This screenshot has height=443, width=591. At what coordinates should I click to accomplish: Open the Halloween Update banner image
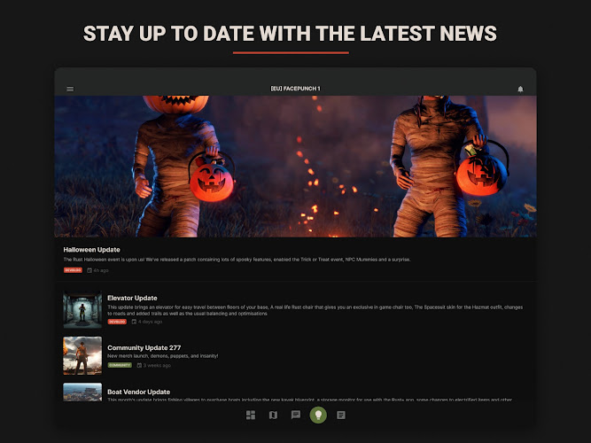pos(296,167)
